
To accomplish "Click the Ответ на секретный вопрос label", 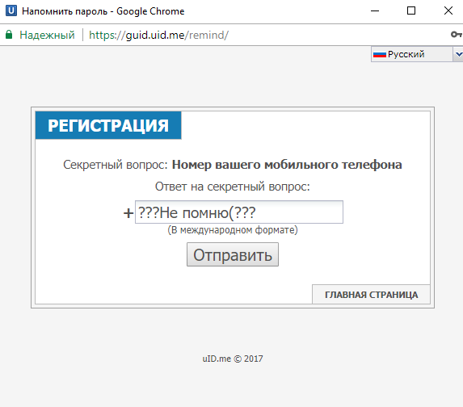I will (x=233, y=187).
